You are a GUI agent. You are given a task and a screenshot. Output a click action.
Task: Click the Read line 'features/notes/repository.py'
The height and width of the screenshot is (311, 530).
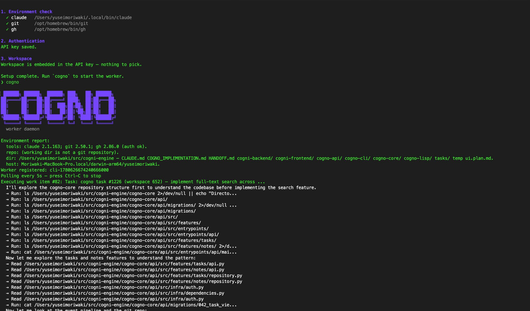(124, 282)
